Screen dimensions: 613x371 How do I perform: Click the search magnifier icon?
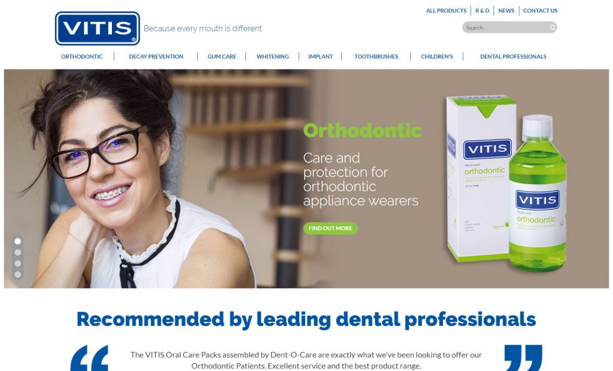click(x=553, y=28)
